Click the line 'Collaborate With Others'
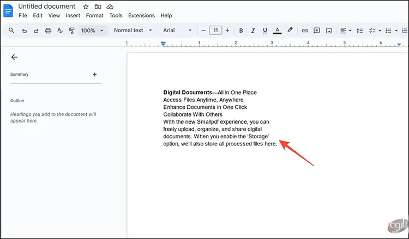Screen dimensions: 409x239 pyautogui.click(x=193, y=114)
